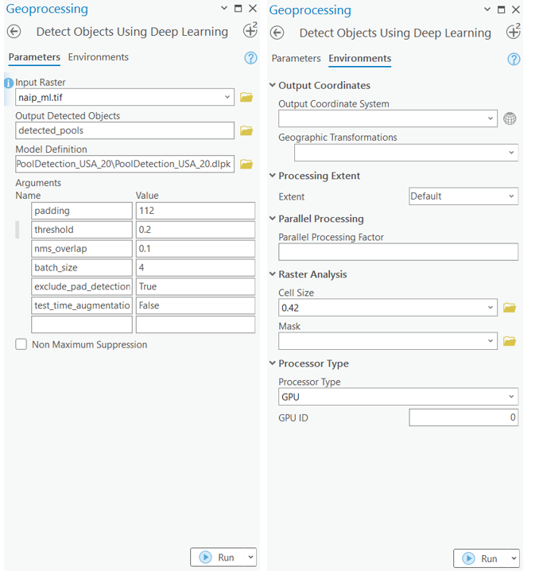Open help icon in the left Parameters pane
Image resolution: width=539 pixels, height=571 pixels.
click(x=250, y=58)
